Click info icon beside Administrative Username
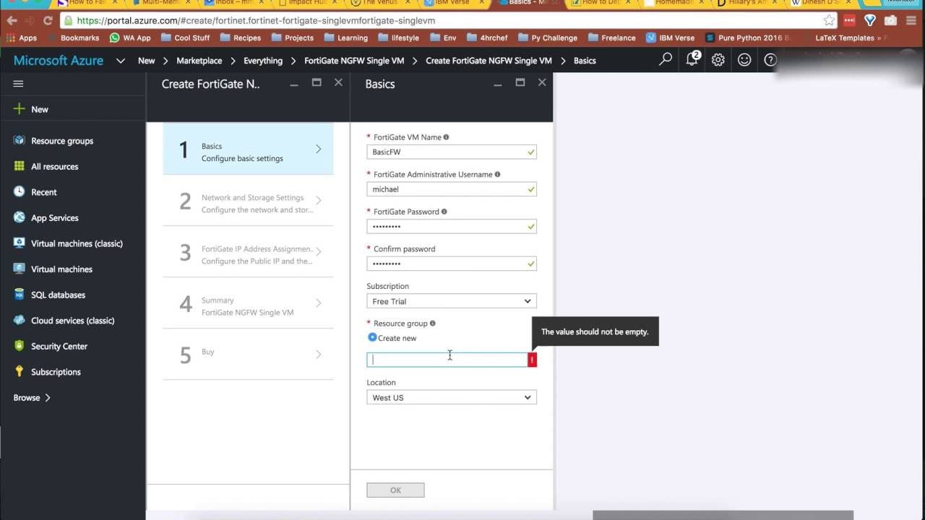 click(497, 174)
